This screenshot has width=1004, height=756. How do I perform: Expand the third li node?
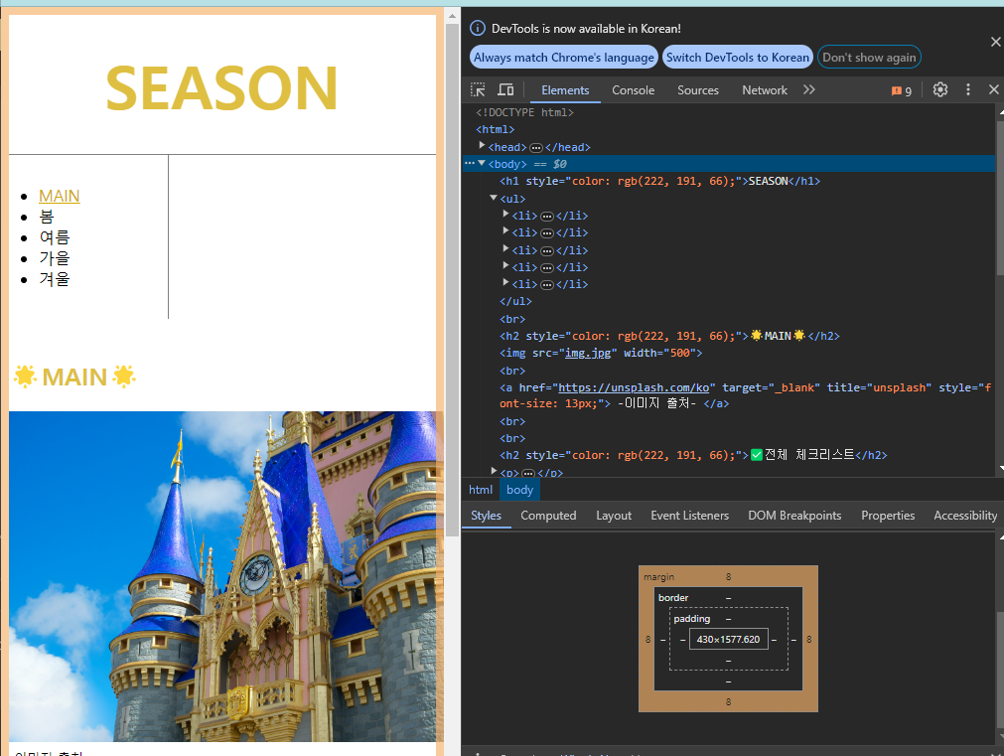point(505,248)
